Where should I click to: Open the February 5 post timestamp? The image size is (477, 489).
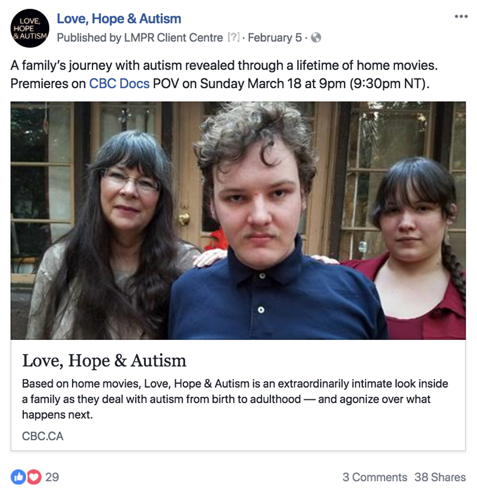(275, 38)
